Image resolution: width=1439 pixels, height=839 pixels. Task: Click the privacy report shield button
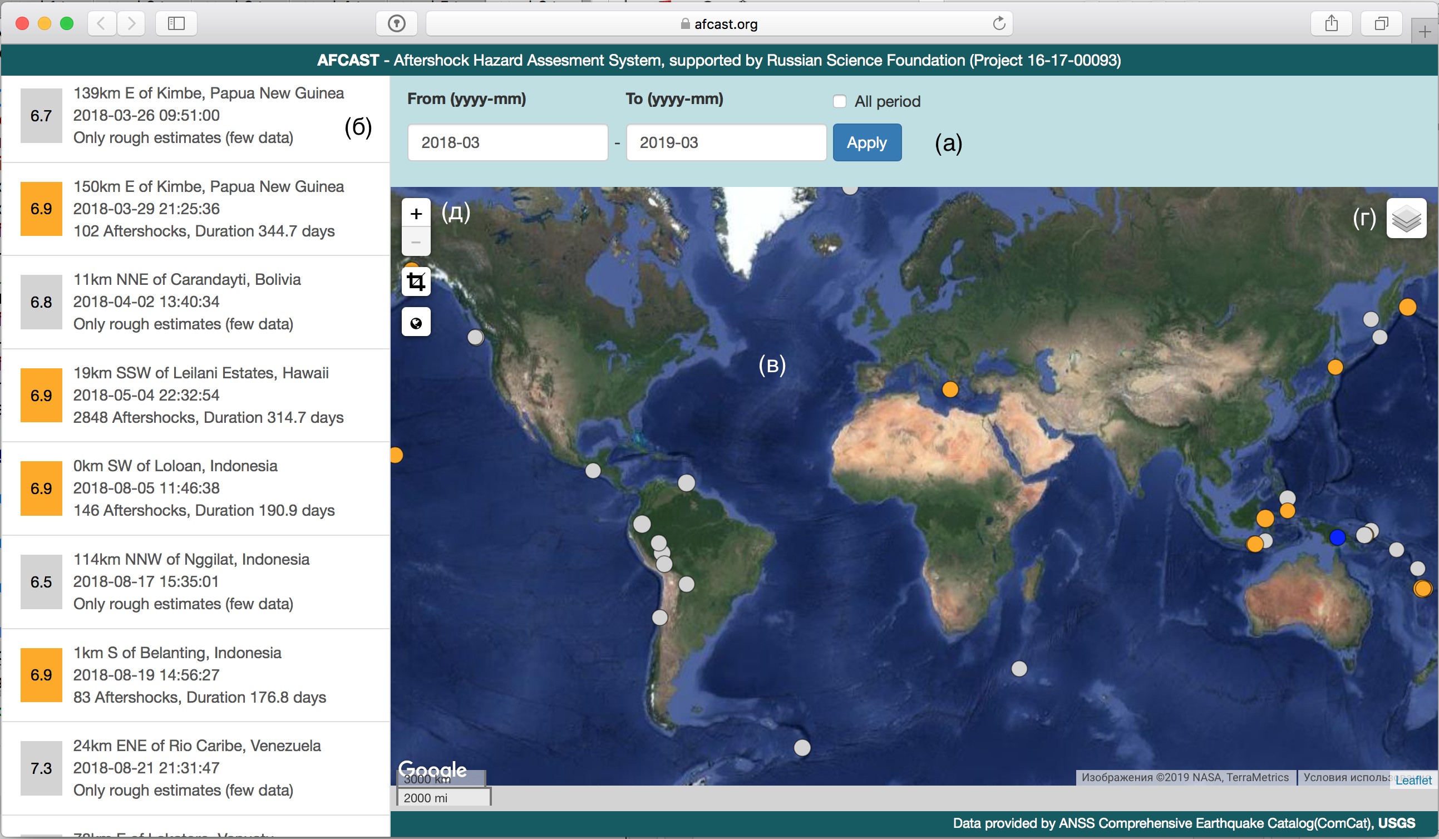coord(396,23)
